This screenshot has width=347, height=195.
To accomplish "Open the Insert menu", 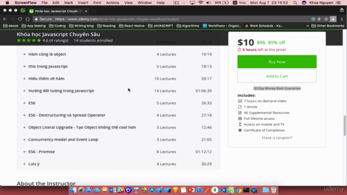I will (83, 3).
